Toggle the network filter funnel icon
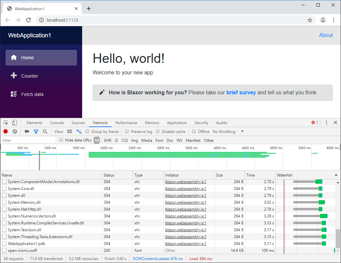Image resolution: width=341 pixels, height=263 pixels. click(x=36, y=132)
